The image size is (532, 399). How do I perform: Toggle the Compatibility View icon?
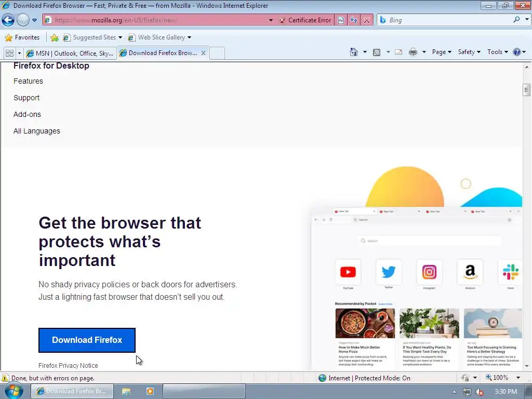[x=341, y=20]
